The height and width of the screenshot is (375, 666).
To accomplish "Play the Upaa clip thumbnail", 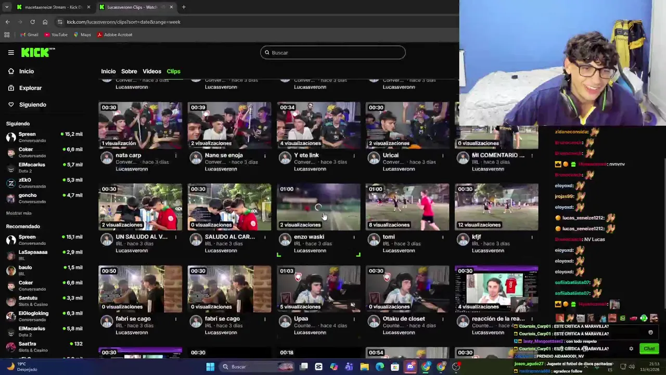I will (x=318, y=289).
